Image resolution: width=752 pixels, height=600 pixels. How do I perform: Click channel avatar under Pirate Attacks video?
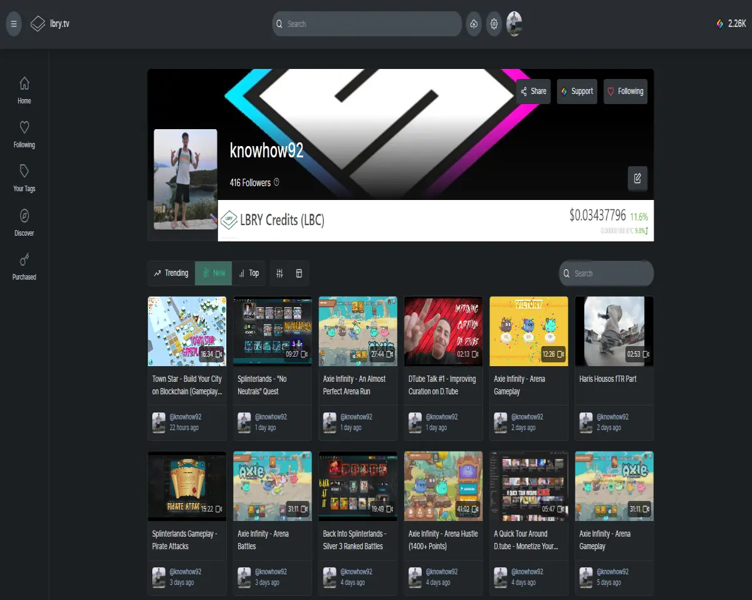click(159, 577)
